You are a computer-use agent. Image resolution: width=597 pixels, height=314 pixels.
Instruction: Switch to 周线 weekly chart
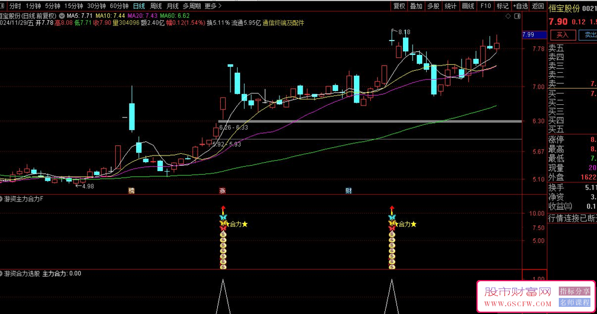156,6
